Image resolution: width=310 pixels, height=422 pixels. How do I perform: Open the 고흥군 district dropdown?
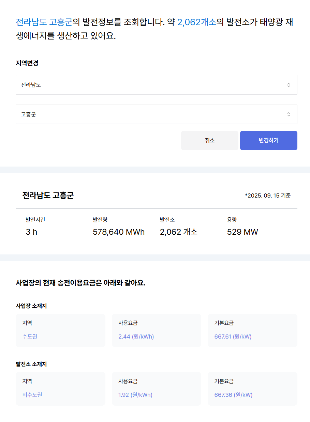(156, 114)
